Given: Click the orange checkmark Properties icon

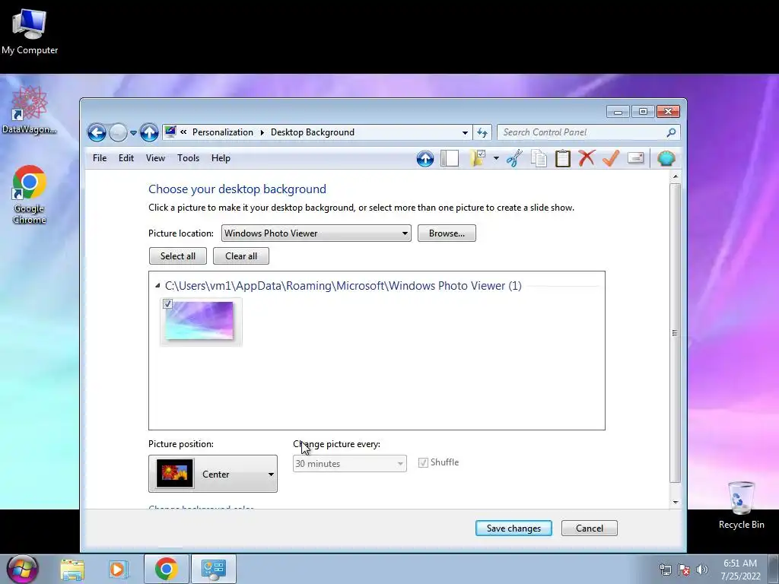Looking at the screenshot, I should coord(611,158).
